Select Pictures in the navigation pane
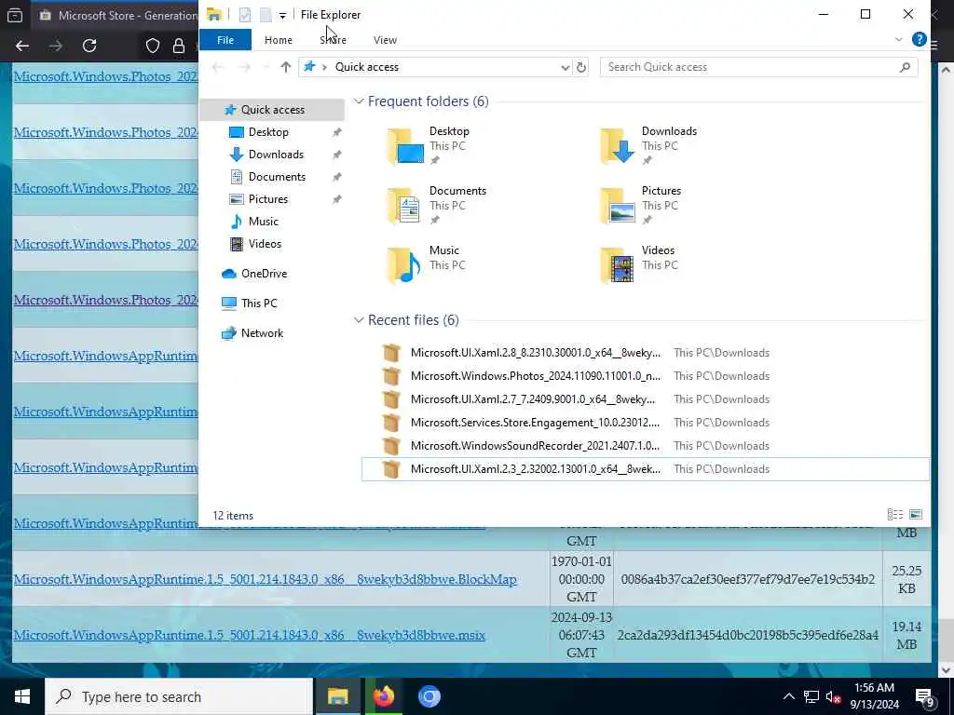954x715 pixels. 267,199
